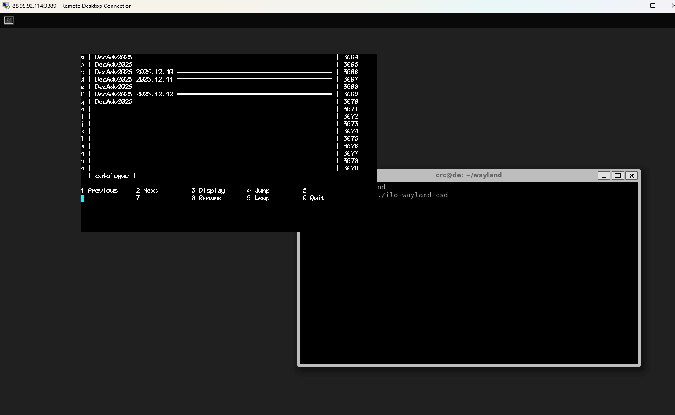The width and height of the screenshot is (675, 415).
Task: Select row c dated 2025.12.10
Action: pyautogui.click(x=134, y=72)
